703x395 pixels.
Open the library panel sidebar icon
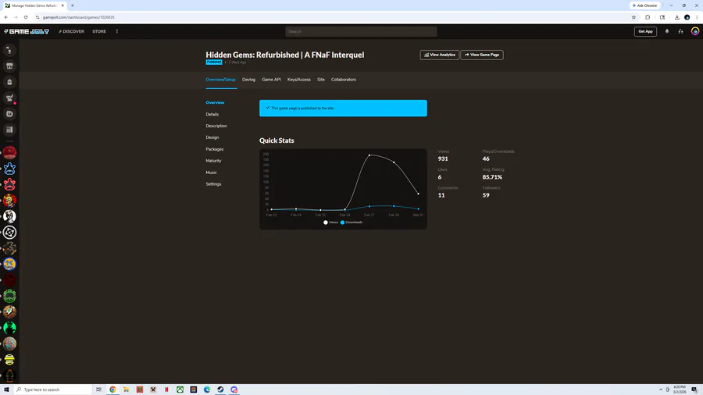9,130
